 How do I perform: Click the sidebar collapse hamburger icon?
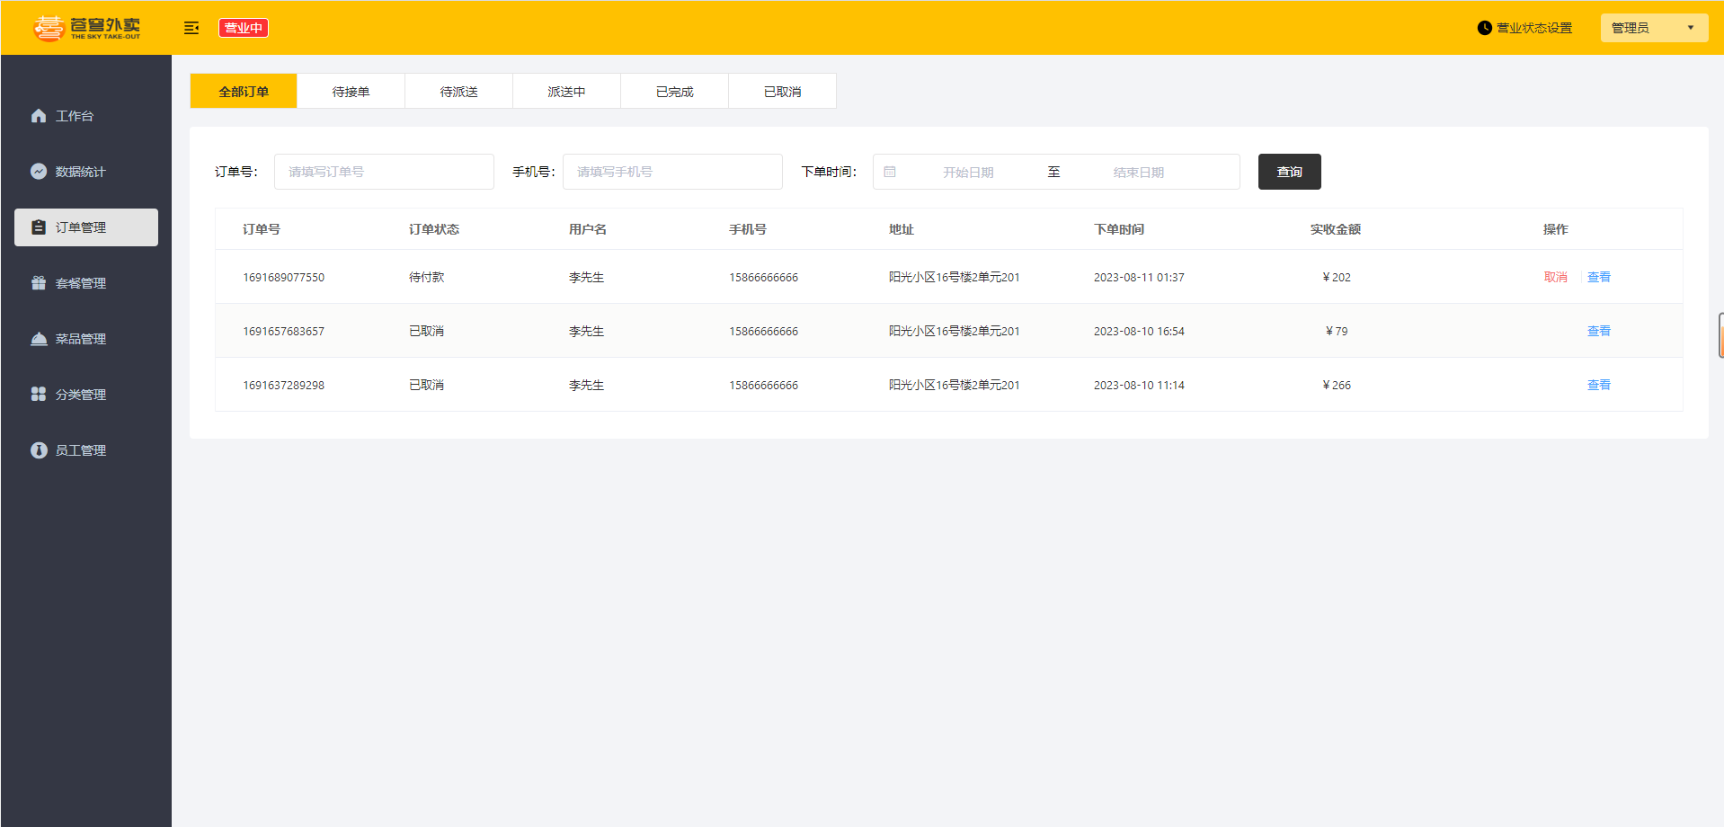coord(191,28)
